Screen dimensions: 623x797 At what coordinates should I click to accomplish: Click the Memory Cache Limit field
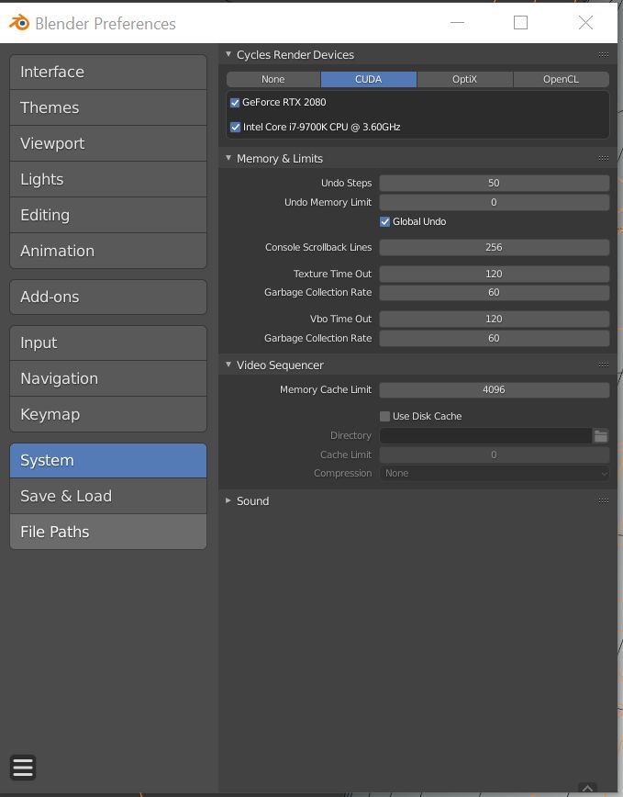(x=494, y=390)
